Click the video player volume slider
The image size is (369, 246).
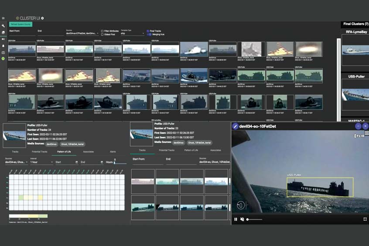(x=254, y=219)
